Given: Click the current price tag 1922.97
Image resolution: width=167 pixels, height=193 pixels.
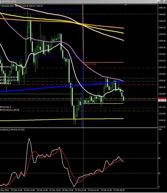Looking at the screenshot, I should coord(162,100).
